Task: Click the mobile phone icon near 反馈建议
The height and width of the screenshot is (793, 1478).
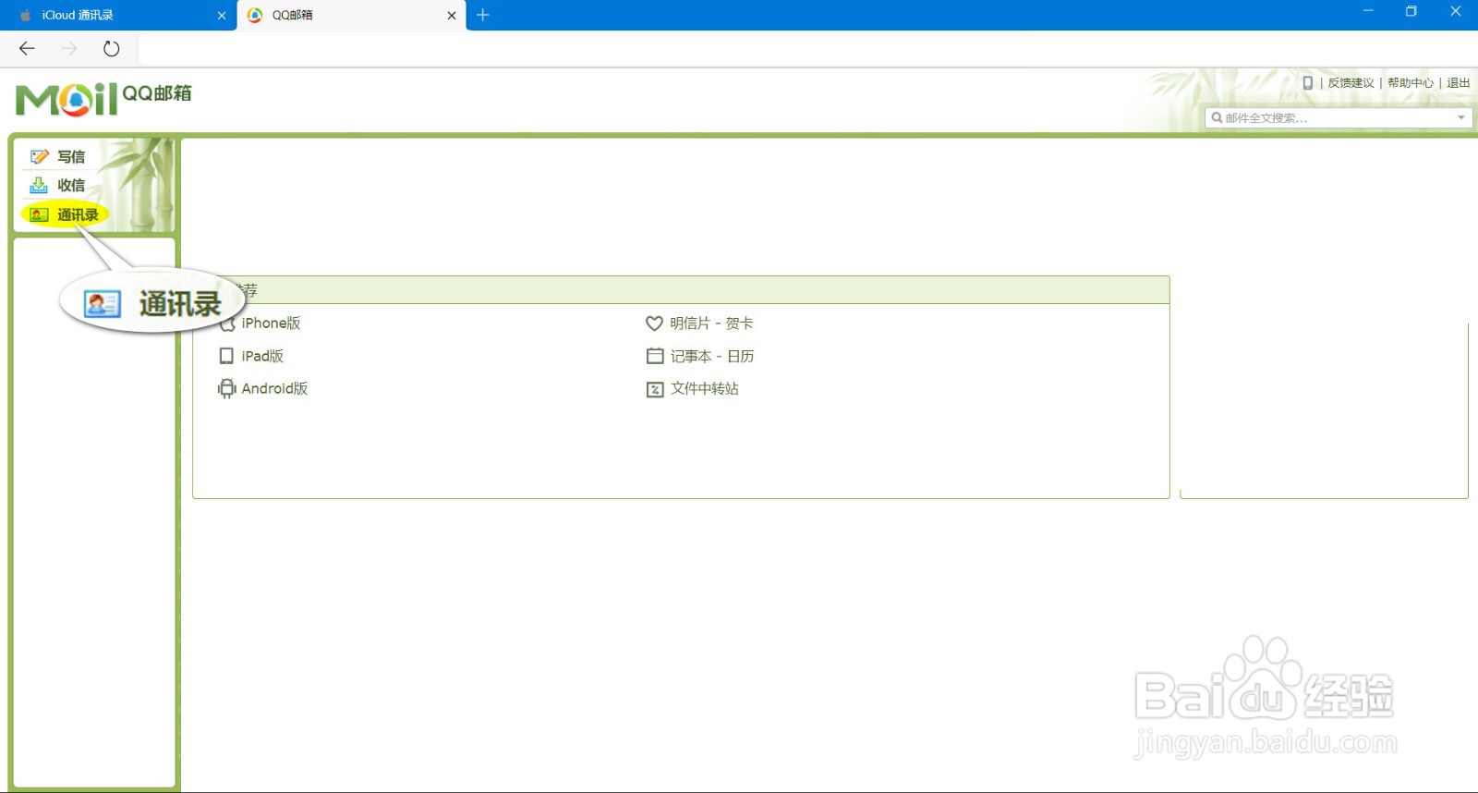Action: point(1307,82)
